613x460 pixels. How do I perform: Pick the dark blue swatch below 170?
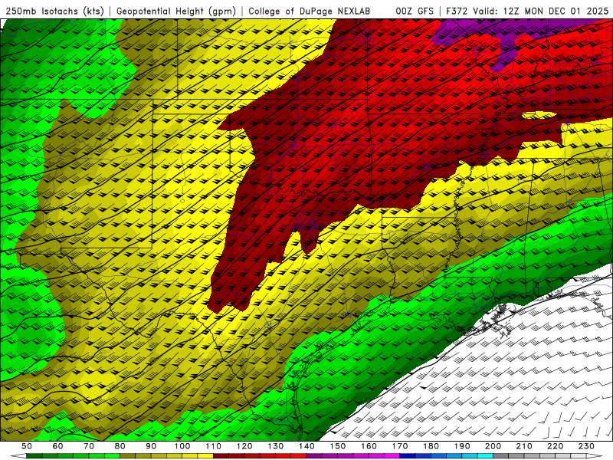point(408,456)
